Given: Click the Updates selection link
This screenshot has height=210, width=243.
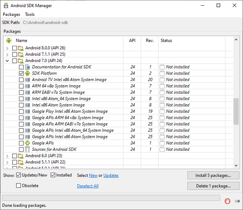Looking at the screenshot, I should [111, 176].
